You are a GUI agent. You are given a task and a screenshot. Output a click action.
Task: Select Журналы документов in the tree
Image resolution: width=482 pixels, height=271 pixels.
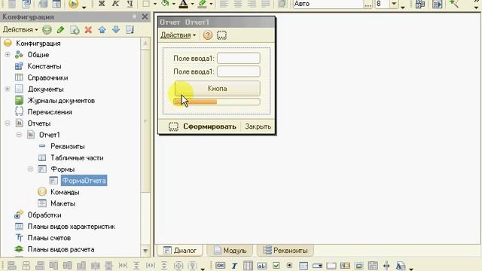pyautogui.click(x=61, y=101)
